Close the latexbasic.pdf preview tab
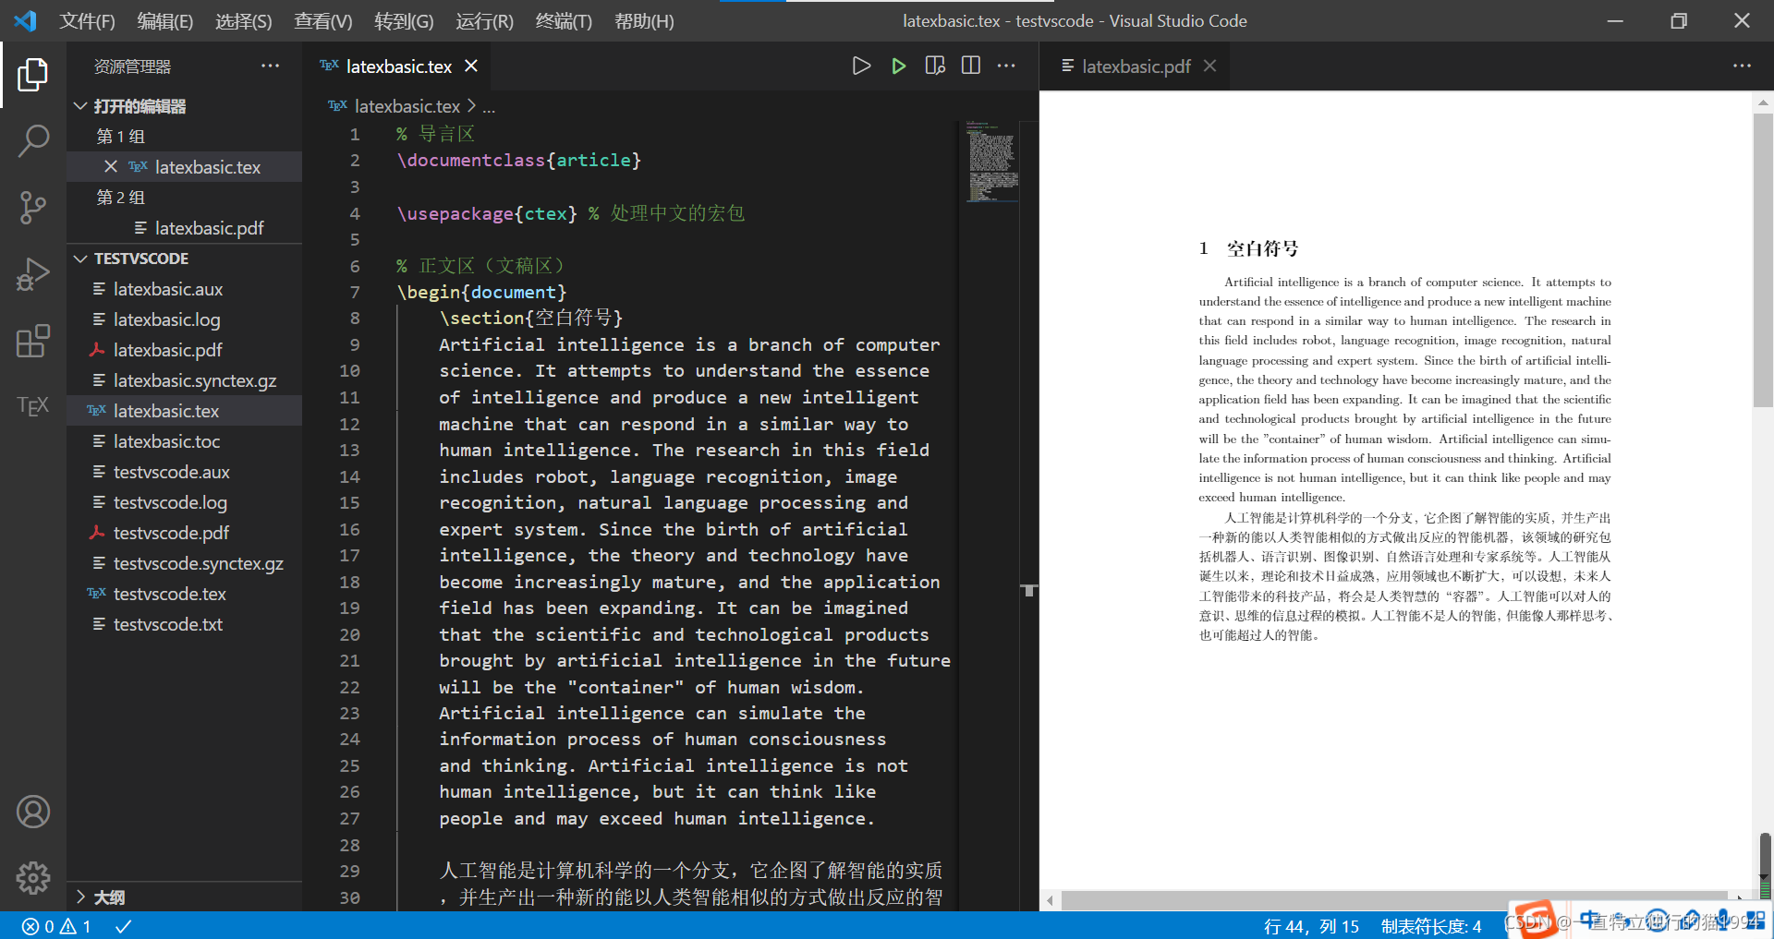This screenshot has width=1774, height=939. (x=1210, y=66)
